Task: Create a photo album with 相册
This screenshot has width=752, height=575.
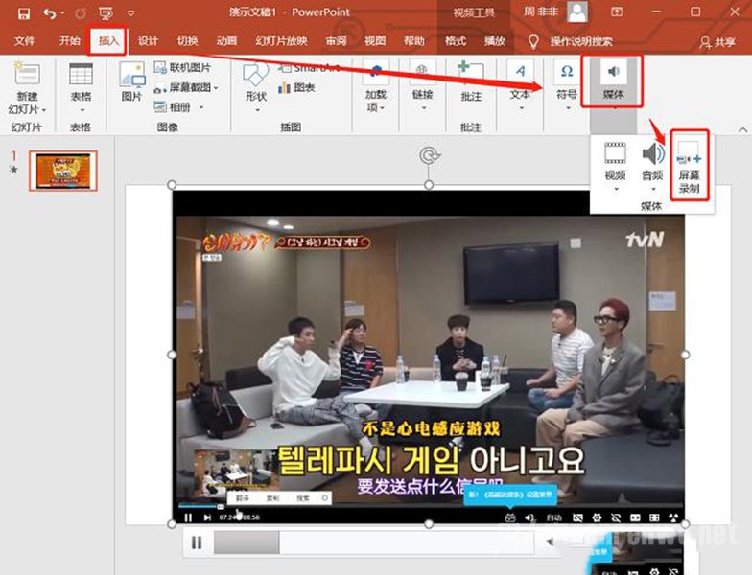Action: 173,107
